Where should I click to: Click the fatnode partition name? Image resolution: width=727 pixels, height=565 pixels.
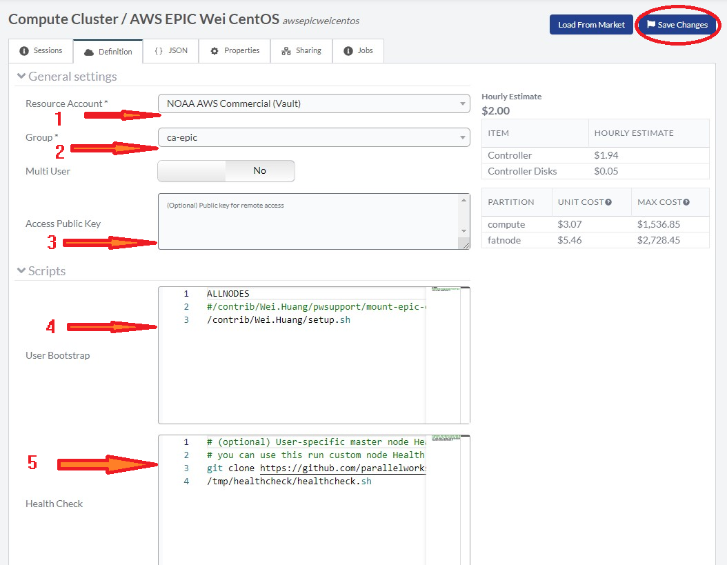[x=504, y=240]
